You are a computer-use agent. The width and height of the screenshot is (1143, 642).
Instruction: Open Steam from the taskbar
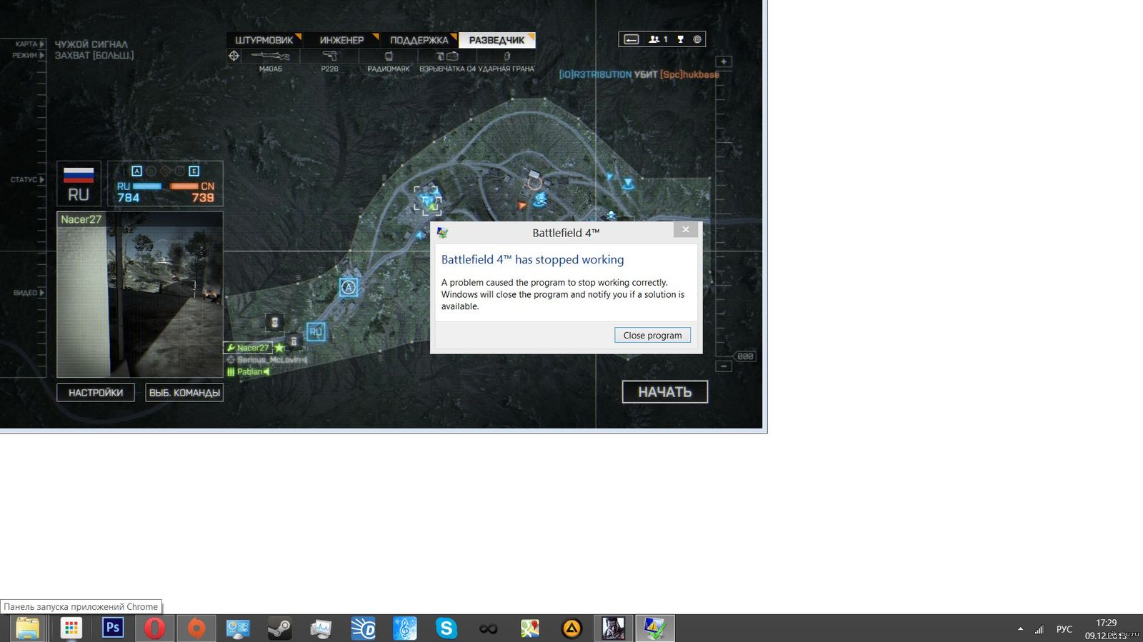(279, 628)
